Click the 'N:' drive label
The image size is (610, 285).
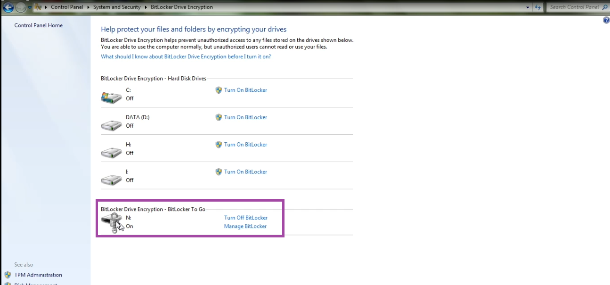pos(129,218)
